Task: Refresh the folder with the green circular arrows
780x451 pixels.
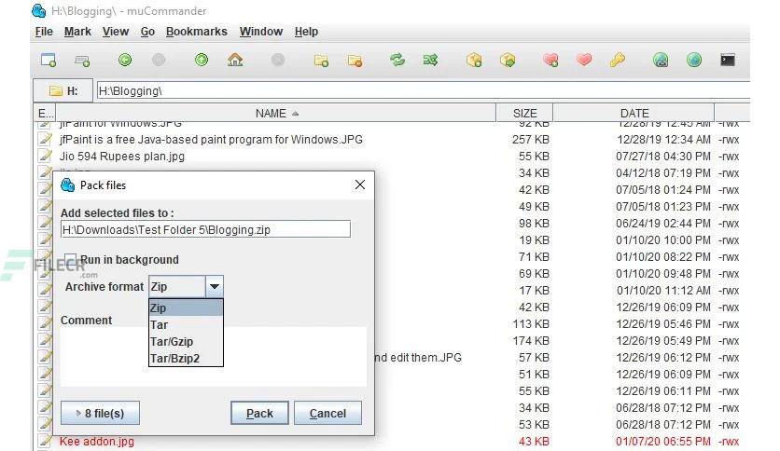Action: click(397, 60)
